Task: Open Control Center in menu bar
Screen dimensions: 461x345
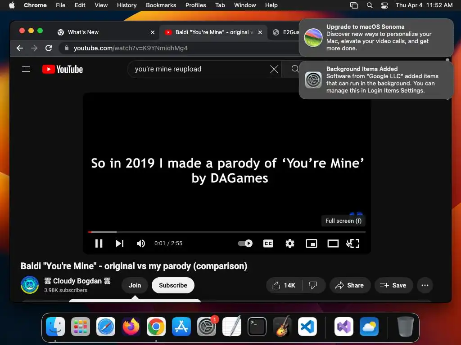Action: [x=384, y=5]
